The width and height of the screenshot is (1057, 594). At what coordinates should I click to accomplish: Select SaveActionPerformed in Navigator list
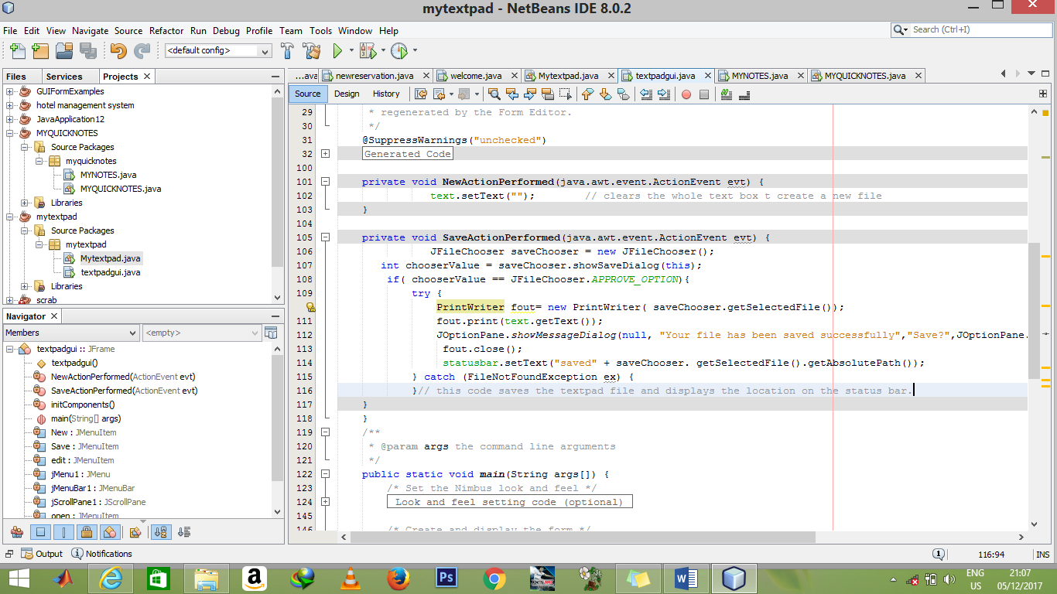pyautogui.click(x=123, y=391)
